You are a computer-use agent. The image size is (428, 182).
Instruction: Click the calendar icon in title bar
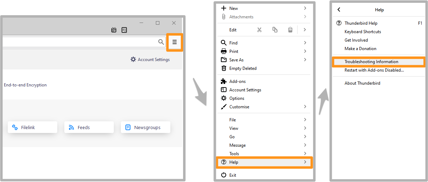click(x=114, y=30)
